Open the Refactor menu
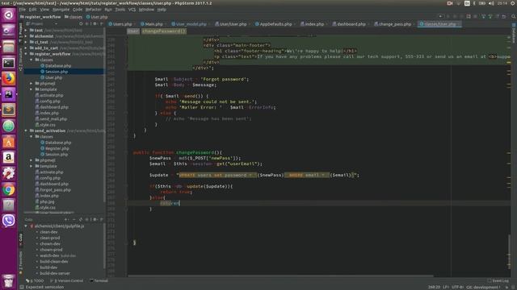The width and height of the screenshot is (517, 290). (94, 10)
